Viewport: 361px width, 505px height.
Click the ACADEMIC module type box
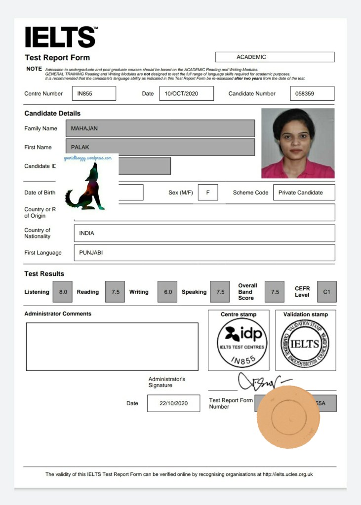coord(275,57)
